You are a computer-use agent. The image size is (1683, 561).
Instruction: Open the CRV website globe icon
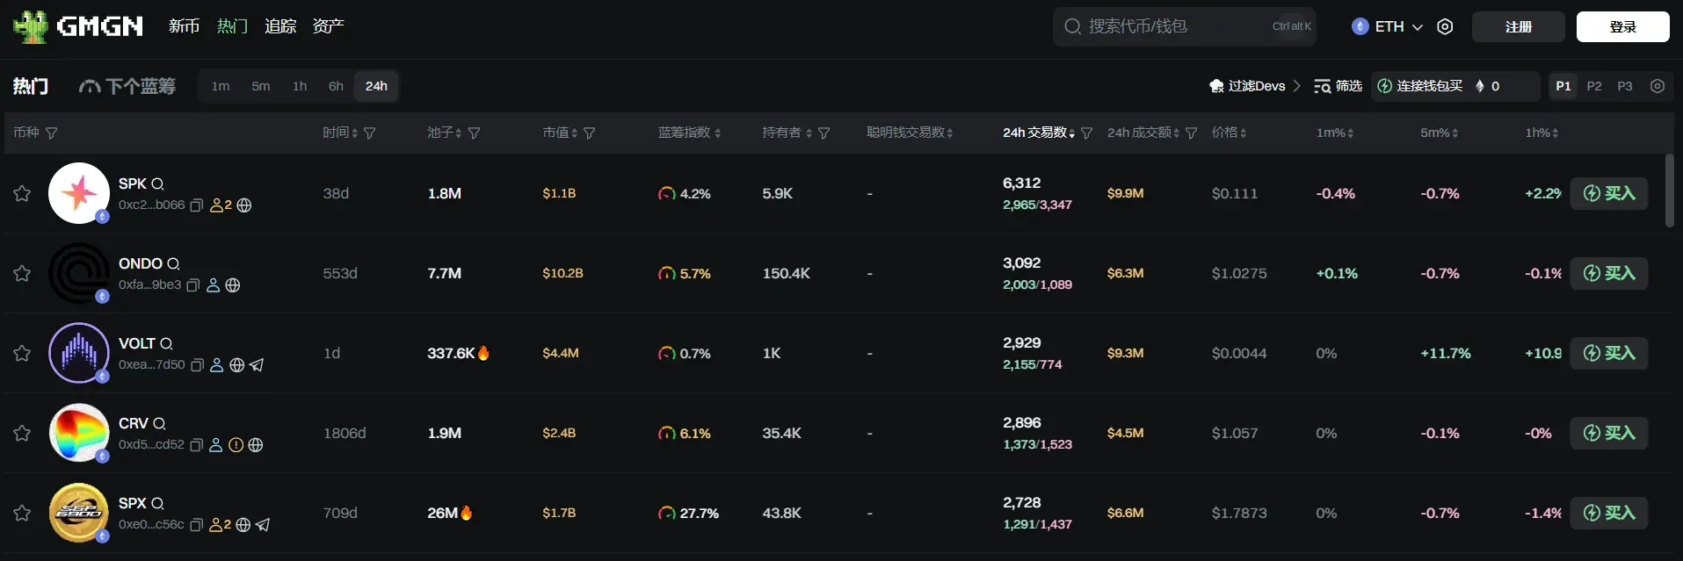pyautogui.click(x=256, y=445)
